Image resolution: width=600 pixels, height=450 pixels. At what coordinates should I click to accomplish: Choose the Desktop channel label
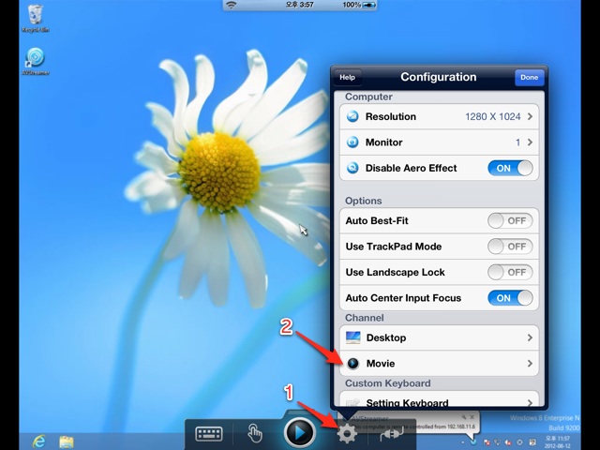386,337
